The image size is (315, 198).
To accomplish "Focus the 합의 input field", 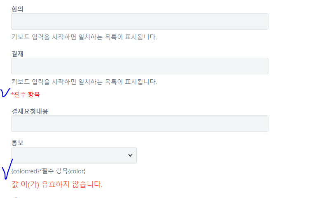I will coord(140,21).
